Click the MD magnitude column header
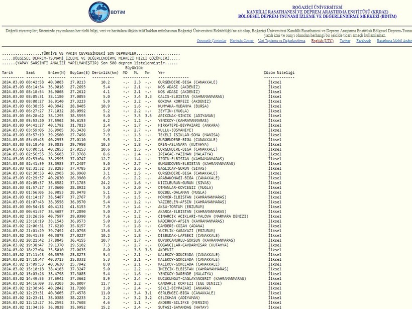Viewport: 412px width, 309px height. click(125, 73)
